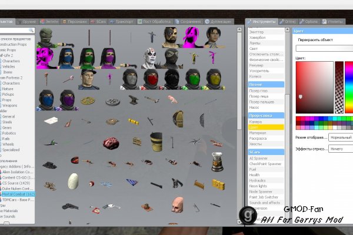The height and width of the screenshot is (235, 353).
Task: Select the gold medallion prop
Action: click(88, 100)
